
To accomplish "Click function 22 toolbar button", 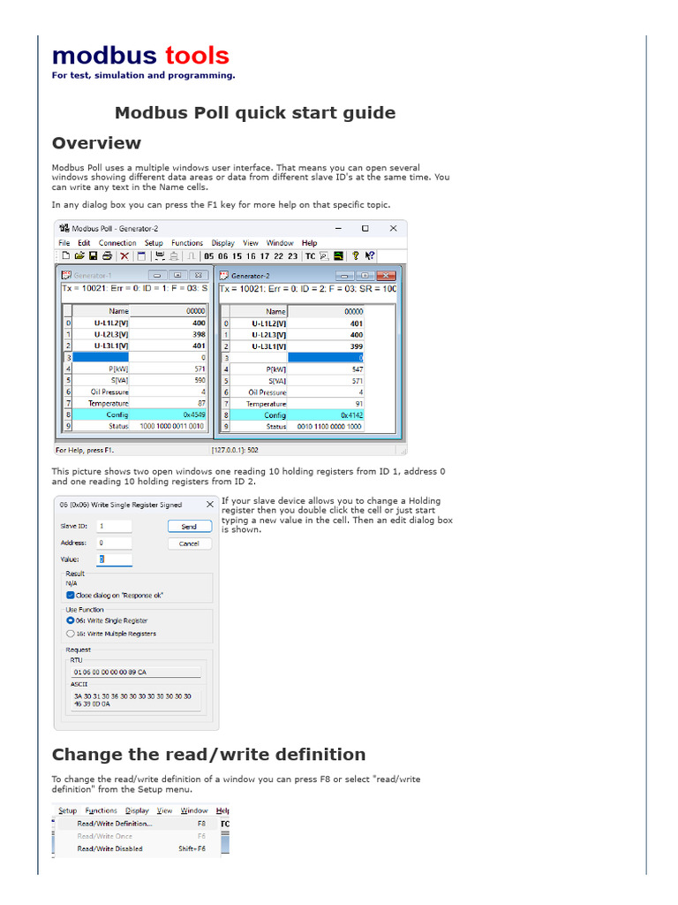I will point(278,256).
